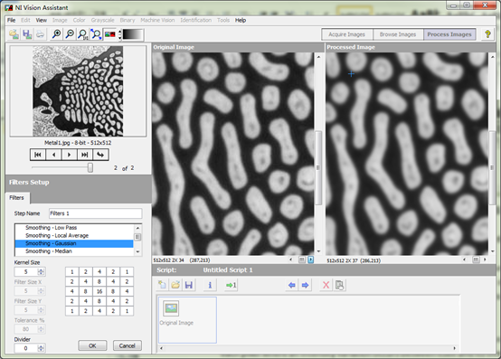The image size is (501, 359).
Task: Click Divider stepper arrows
Action: 42,348
